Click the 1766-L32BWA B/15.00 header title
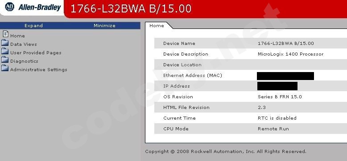This screenshot has height=161, width=347. pyautogui.click(x=131, y=9)
